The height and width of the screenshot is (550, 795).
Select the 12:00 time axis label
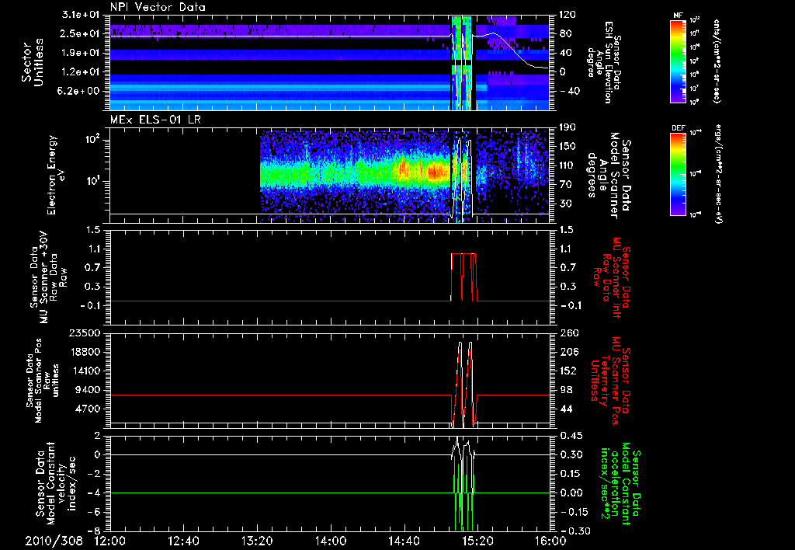(110, 540)
